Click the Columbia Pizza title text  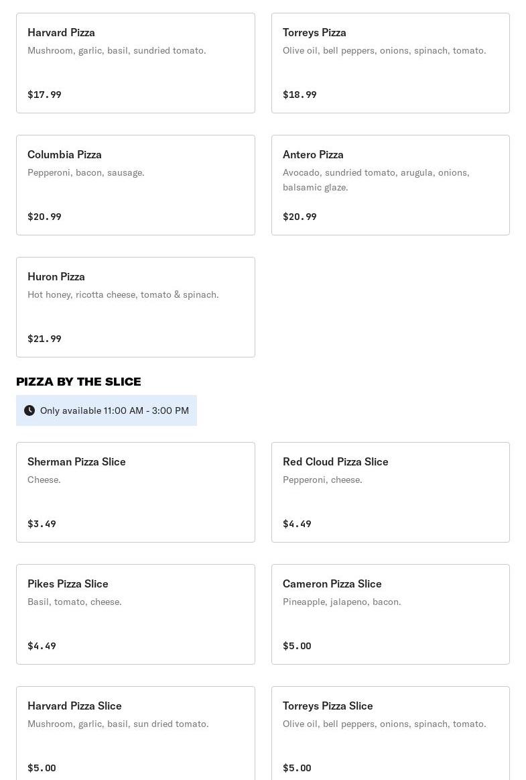point(64,154)
